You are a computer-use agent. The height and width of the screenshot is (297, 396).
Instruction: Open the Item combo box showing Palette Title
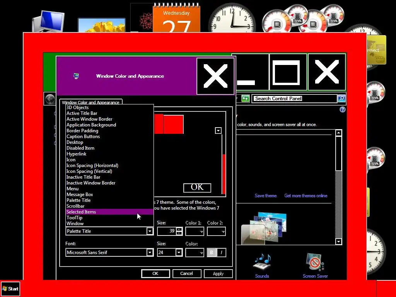pyautogui.click(x=109, y=231)
